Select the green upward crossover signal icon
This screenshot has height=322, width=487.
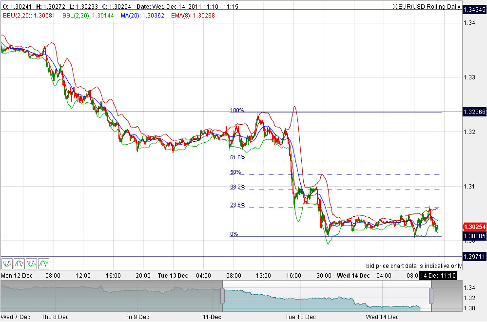(31, 264)
